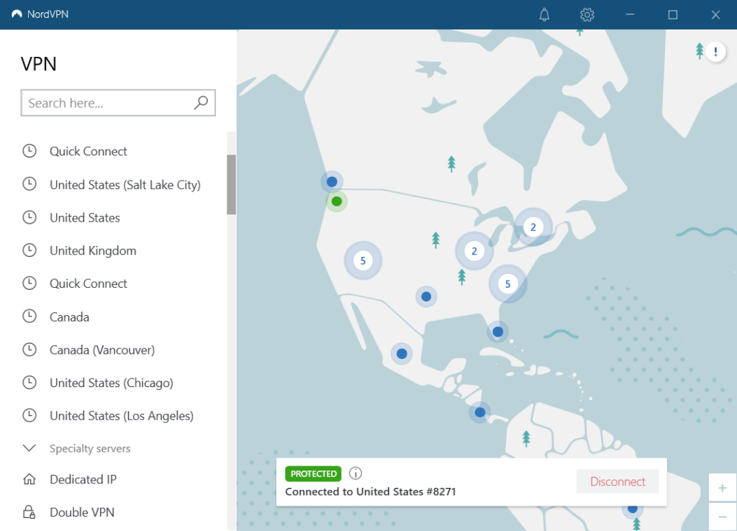Zoom in the map with plus button
737x531 pixels.
723,488
